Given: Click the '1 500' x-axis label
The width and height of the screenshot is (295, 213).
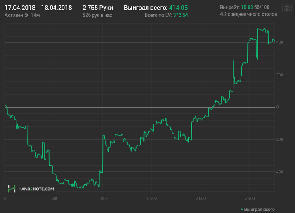Looking at the screenshot, I should [152, 198].
